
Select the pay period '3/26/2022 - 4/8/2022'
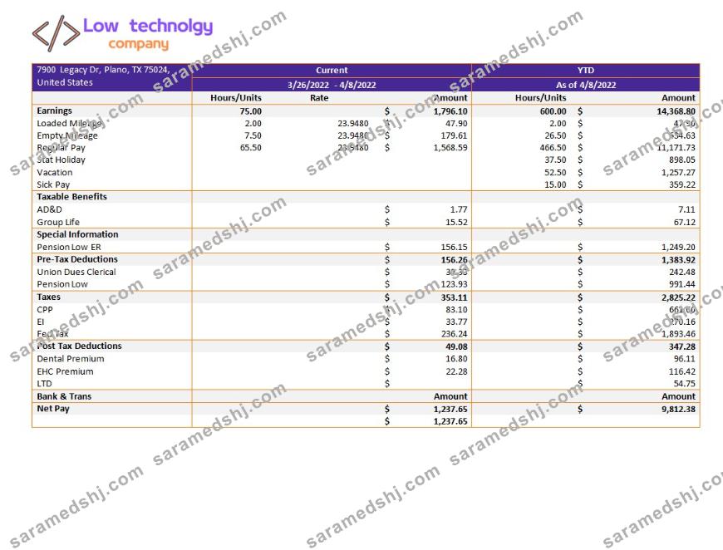pos(332,85)
